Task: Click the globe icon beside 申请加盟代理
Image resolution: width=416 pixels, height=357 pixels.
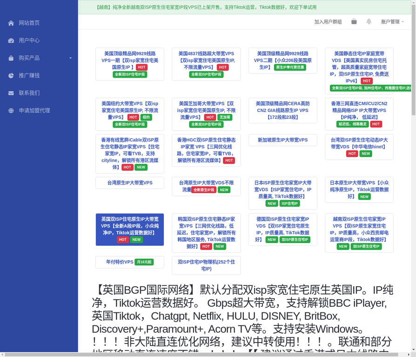Action: tap(11, 111)
